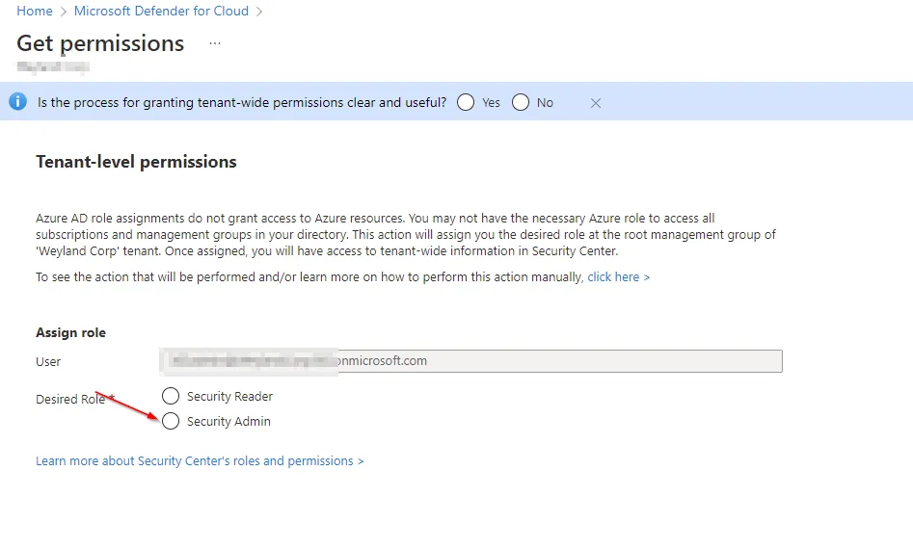Screen dimensions: 913x549
Task: Select No for feedback question
Action: pyautogui.click(x=521, y=102)
